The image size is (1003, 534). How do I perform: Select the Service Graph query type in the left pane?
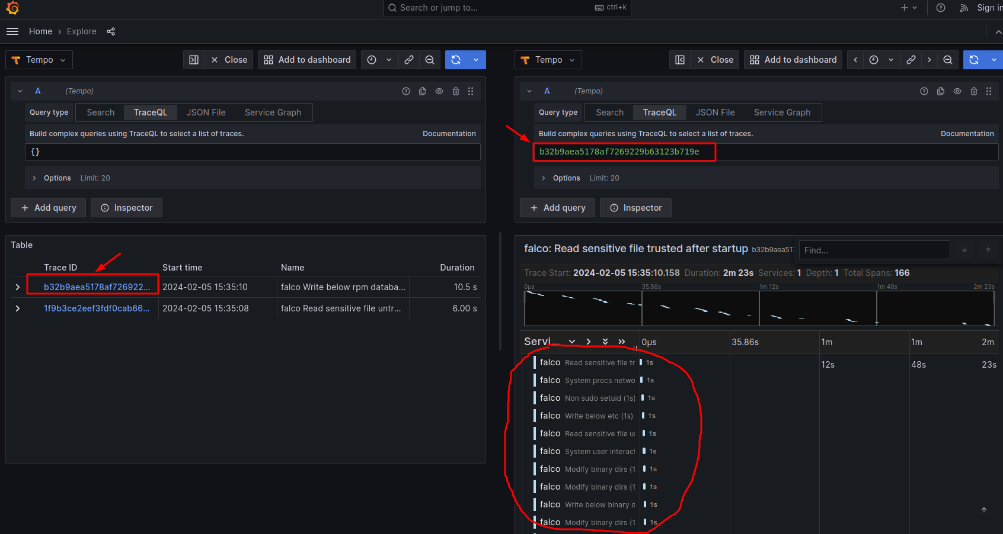pyautogui.click(x=273, y=112)
